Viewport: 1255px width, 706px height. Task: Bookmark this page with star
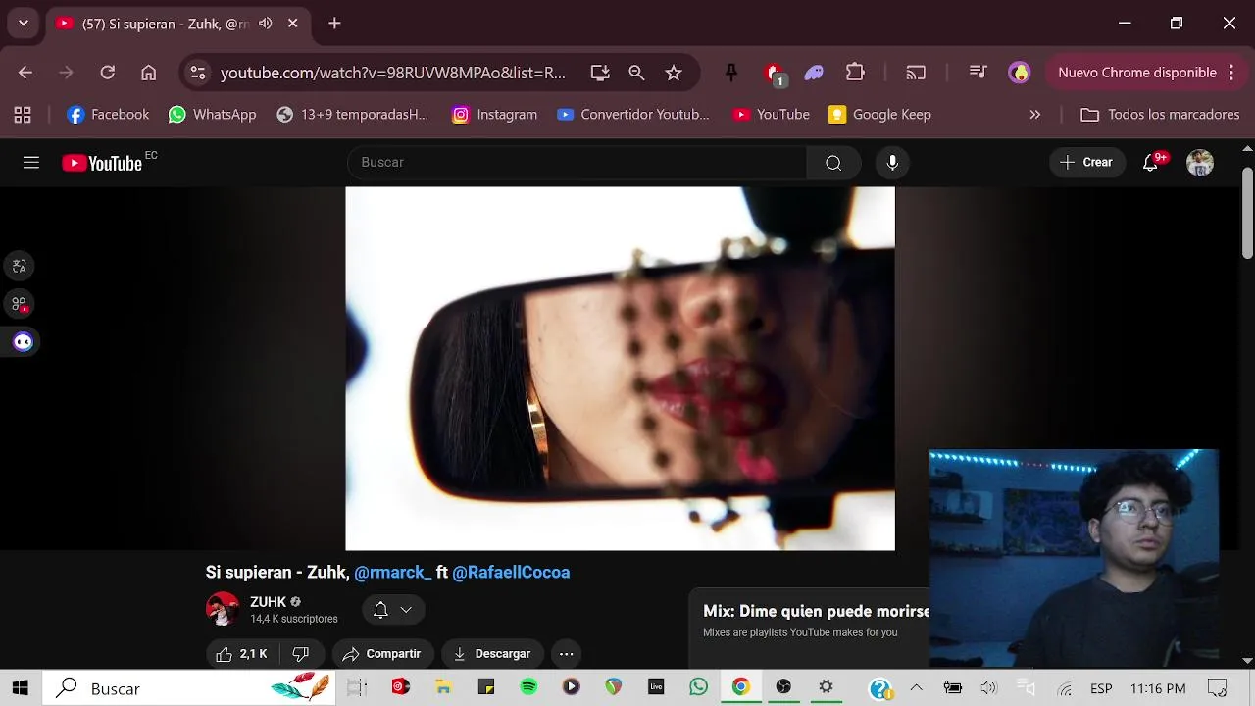[674, 73]
